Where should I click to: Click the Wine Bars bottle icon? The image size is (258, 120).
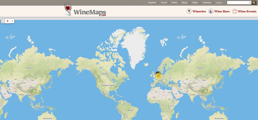click(211, 11)
